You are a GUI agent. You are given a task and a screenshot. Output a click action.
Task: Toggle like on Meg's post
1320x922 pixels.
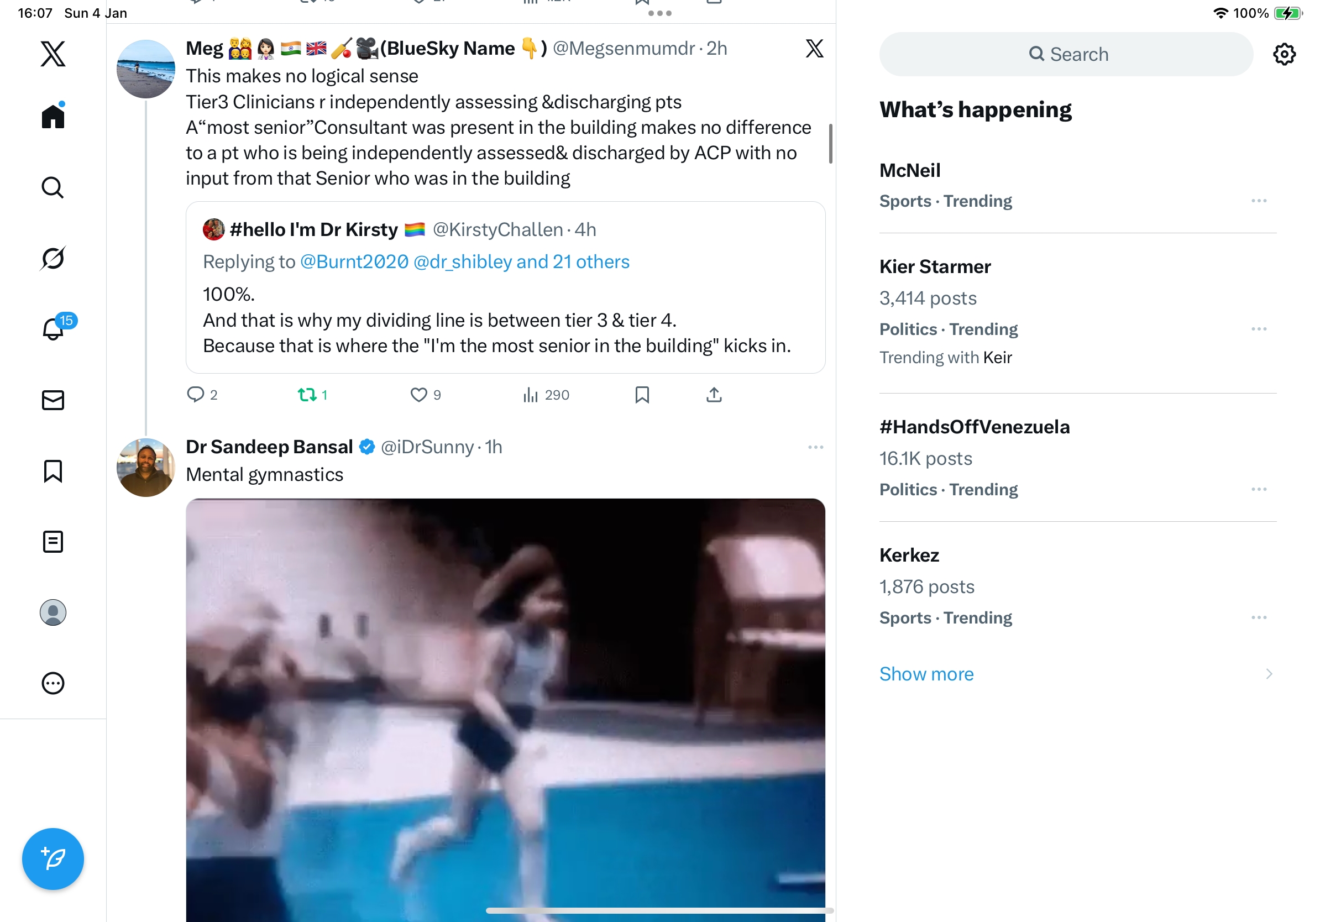(x=418, y=395)
